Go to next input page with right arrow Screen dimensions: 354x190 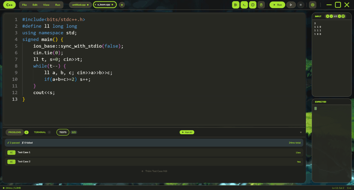339,16
